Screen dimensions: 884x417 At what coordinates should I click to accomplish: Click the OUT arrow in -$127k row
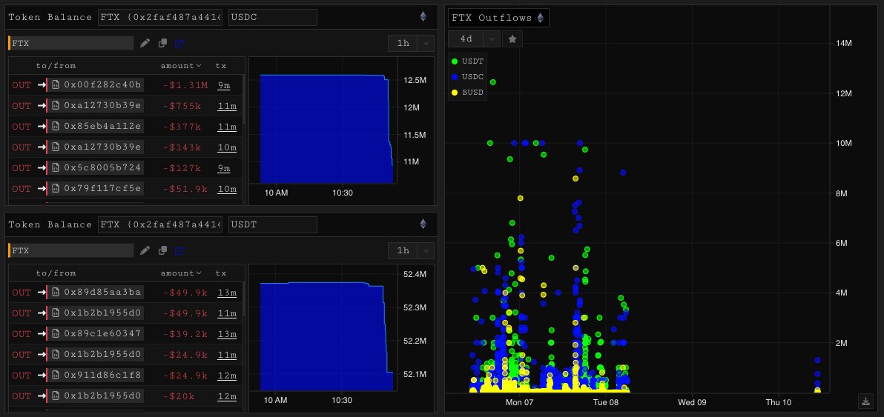point(42,167)
